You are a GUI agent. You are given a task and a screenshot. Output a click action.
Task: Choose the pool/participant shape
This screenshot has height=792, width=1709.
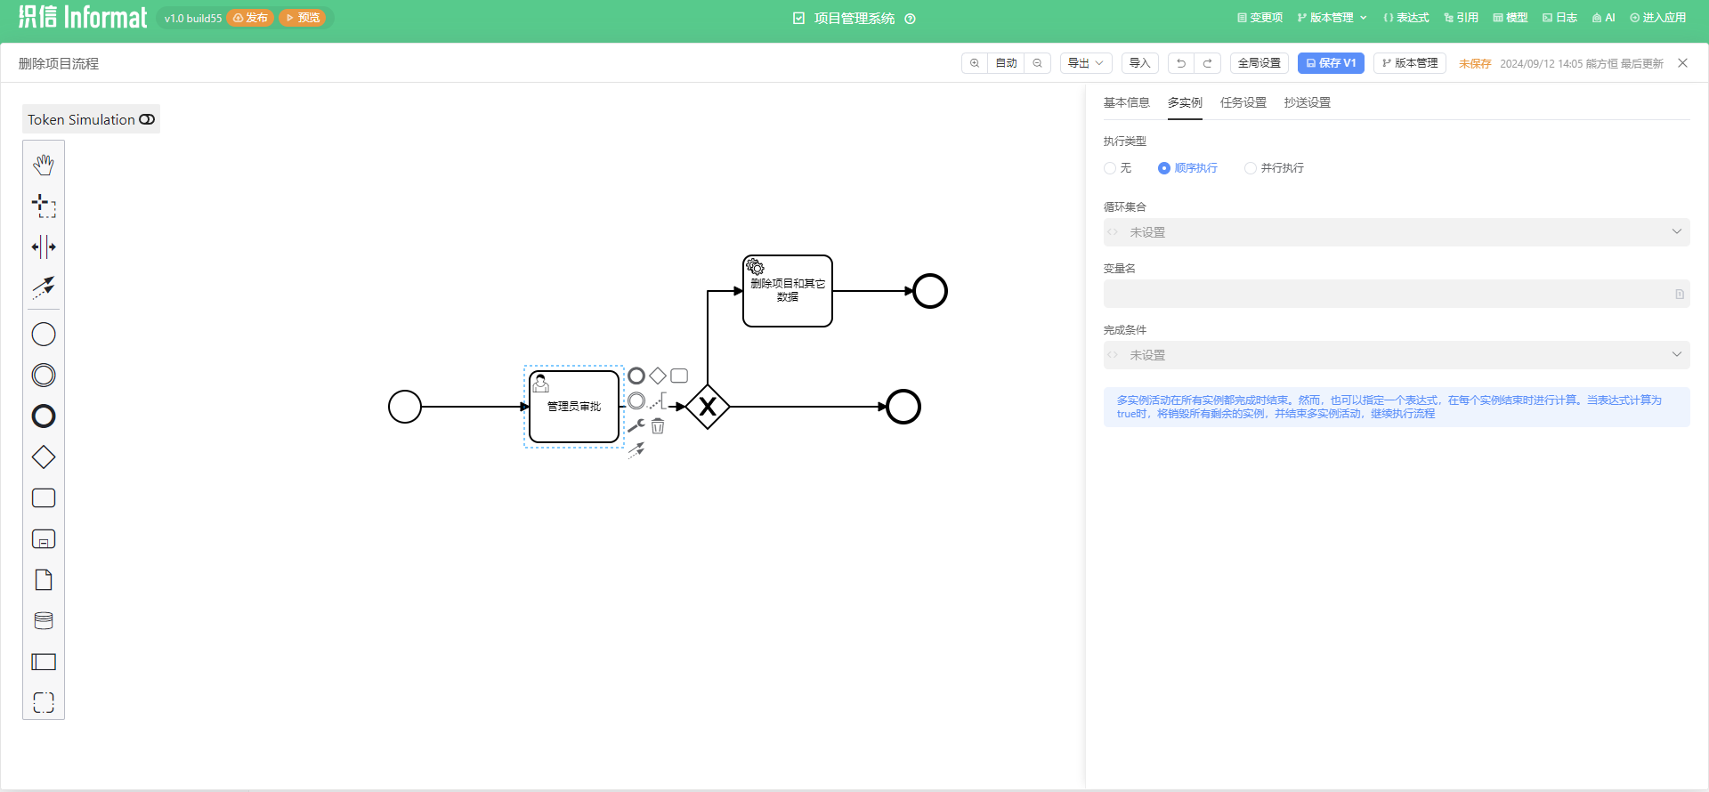(44, 662)
